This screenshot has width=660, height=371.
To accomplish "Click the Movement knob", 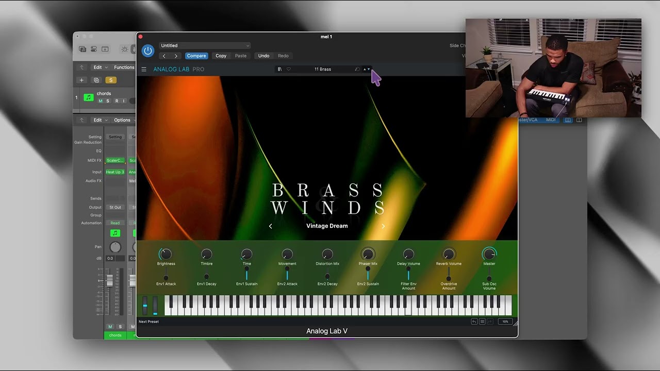I will [287, 254].
